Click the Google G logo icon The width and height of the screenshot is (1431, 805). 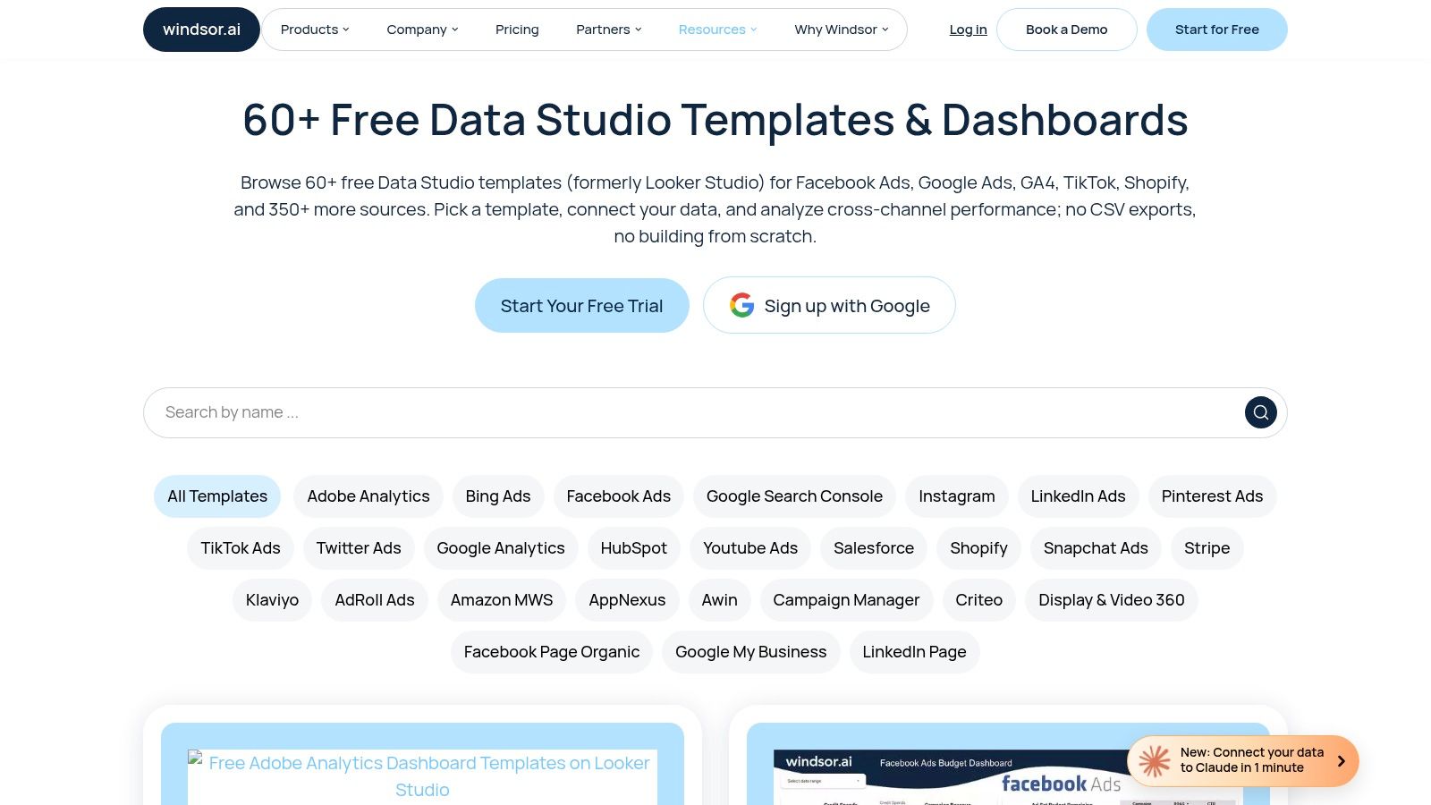coord(741,306)
